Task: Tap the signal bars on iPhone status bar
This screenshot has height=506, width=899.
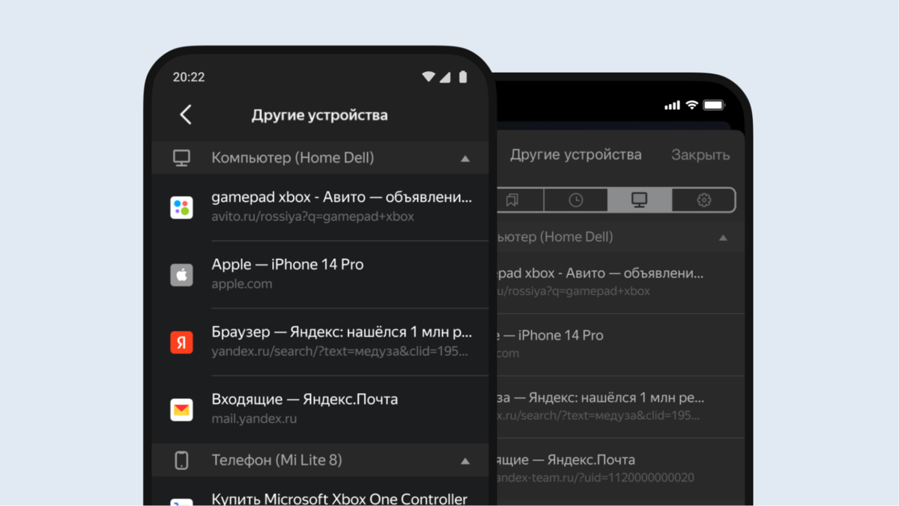Action: [672, 105]
